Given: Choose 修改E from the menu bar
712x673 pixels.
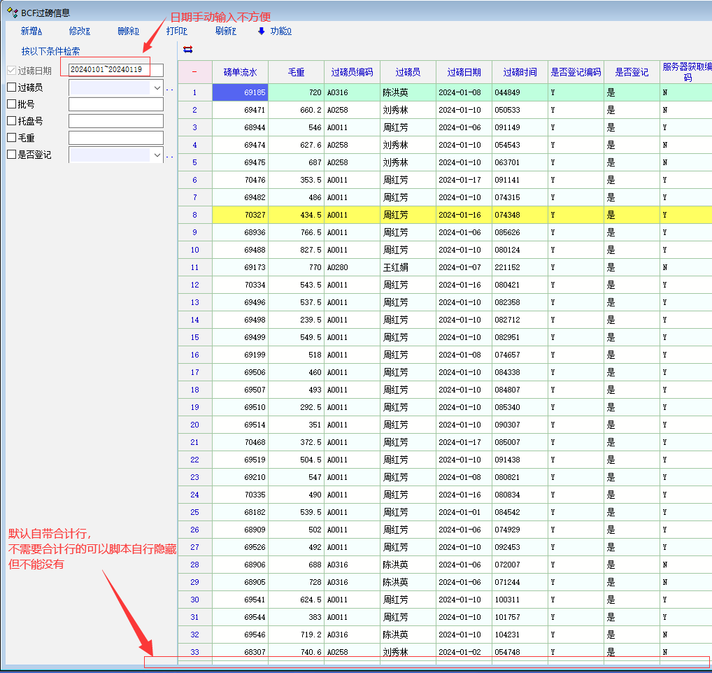Looking at the screenshot, I should click(x=80, y=31).
